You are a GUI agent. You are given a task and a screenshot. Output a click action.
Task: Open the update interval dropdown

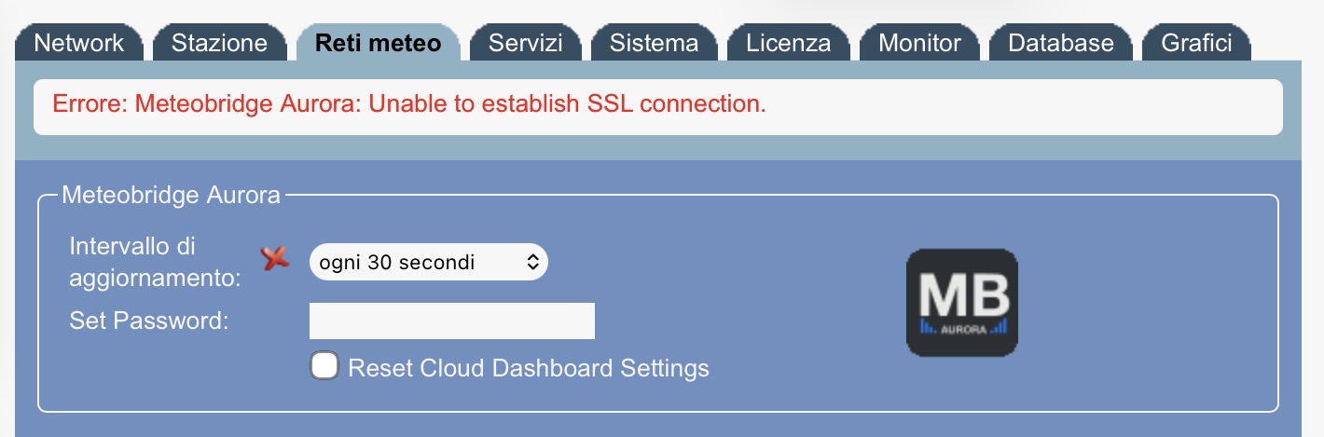[429, 263]
